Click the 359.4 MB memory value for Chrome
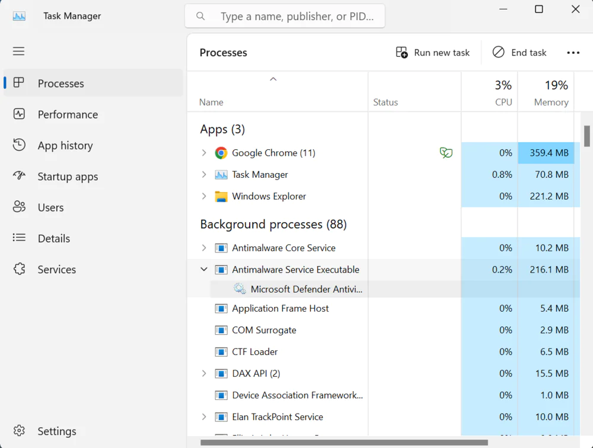The width and height of the screenshot is (593, 448). (549, 153)
